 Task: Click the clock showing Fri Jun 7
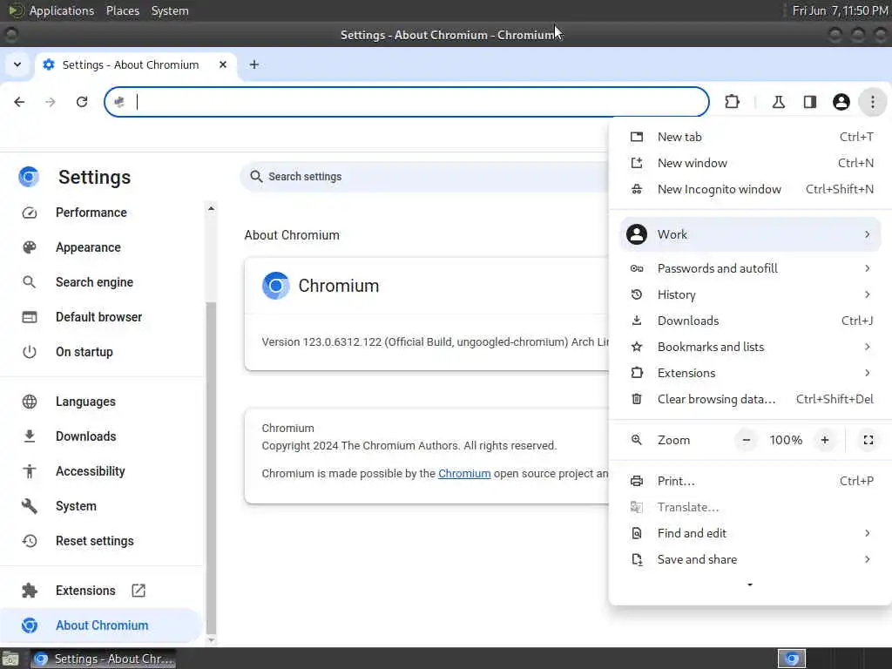(x=840, y=10)
